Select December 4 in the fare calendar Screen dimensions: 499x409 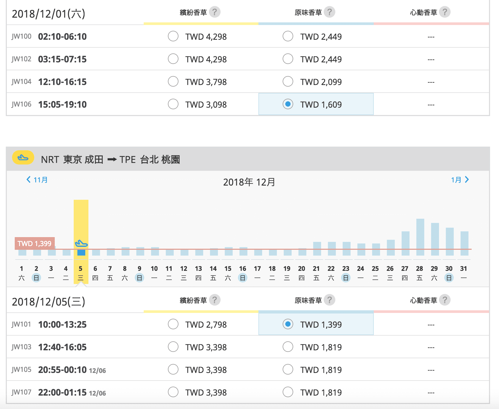pyautogui.click(x=66, y=273)
